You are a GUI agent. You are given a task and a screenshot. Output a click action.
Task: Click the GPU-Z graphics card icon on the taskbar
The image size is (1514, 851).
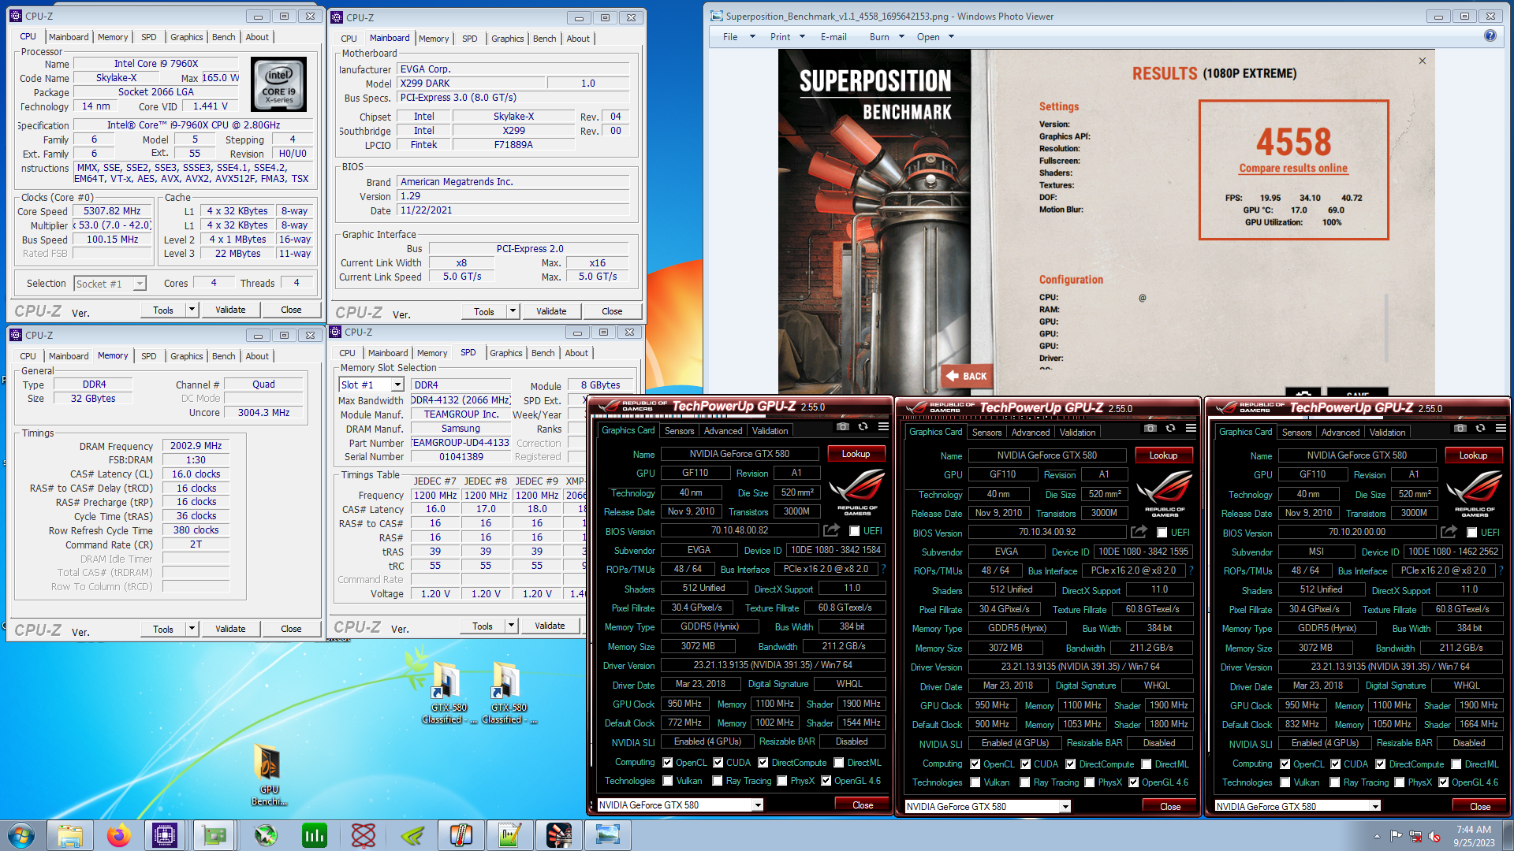[x=214, y=835]
